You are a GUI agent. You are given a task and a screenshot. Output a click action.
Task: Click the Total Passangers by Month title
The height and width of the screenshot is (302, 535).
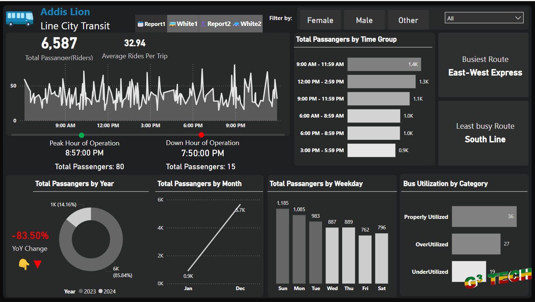pos(200,184)
